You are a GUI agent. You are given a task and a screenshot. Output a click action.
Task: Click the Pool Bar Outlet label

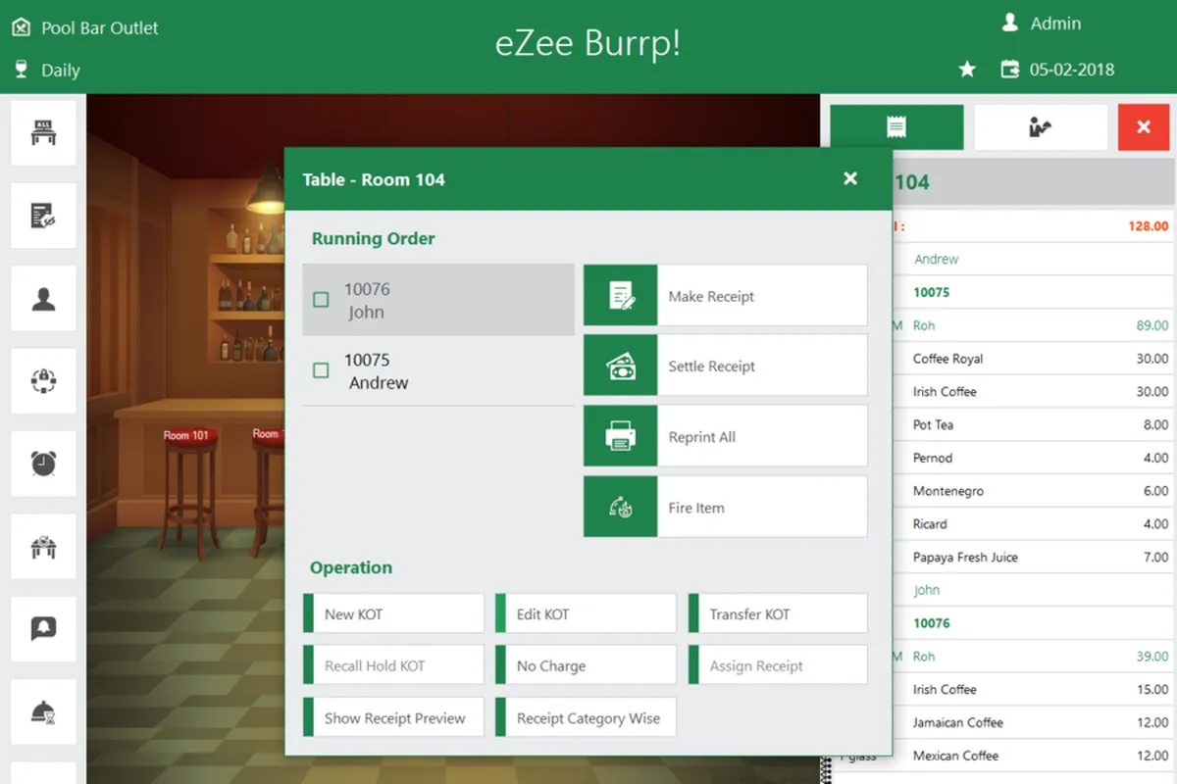point(100,28)
